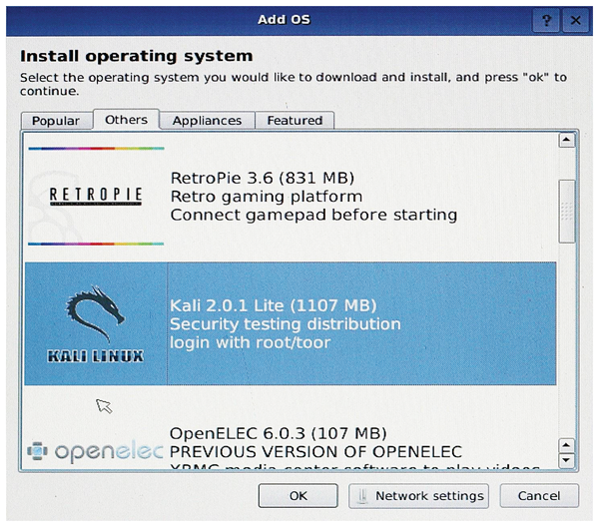Confirm with the OK button
Image resolution: width=599 pixels, height=527 pixels.
click(x=298, y=496)
